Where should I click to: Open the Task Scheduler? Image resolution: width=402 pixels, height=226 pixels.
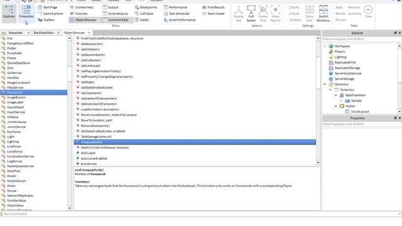pyautogui.click(x=177, y=14)
